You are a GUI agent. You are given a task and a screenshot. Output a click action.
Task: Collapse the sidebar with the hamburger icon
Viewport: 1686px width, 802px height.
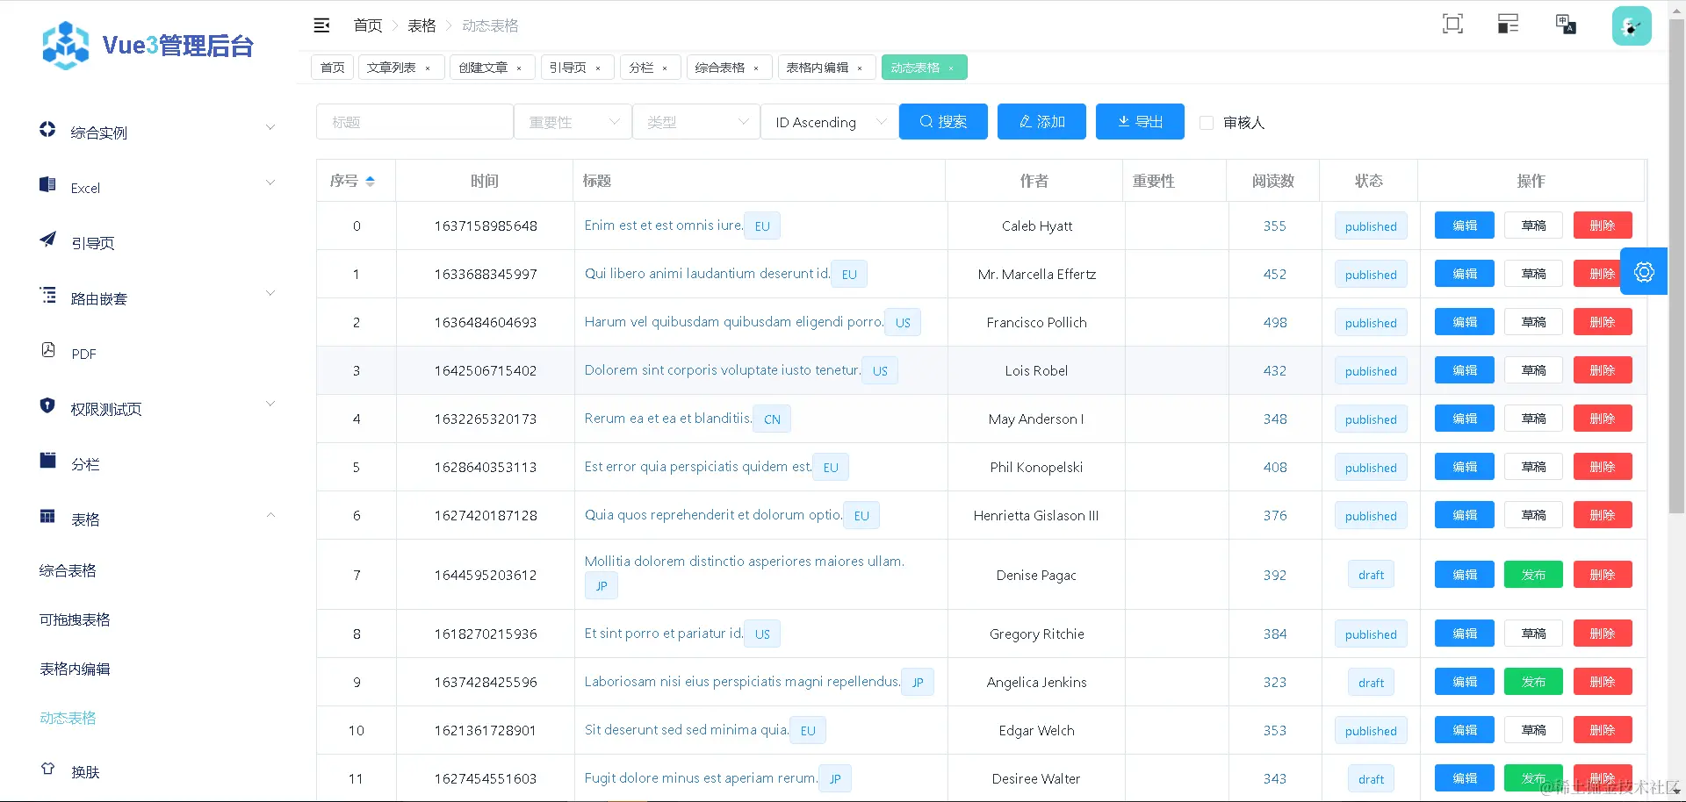point(322,25)
